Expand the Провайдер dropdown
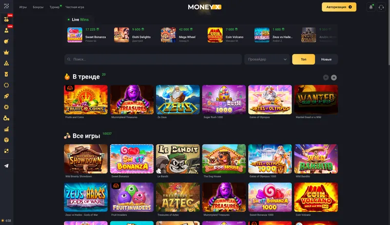The width and height of the screenshot is (390, 225). coord(267,59)
